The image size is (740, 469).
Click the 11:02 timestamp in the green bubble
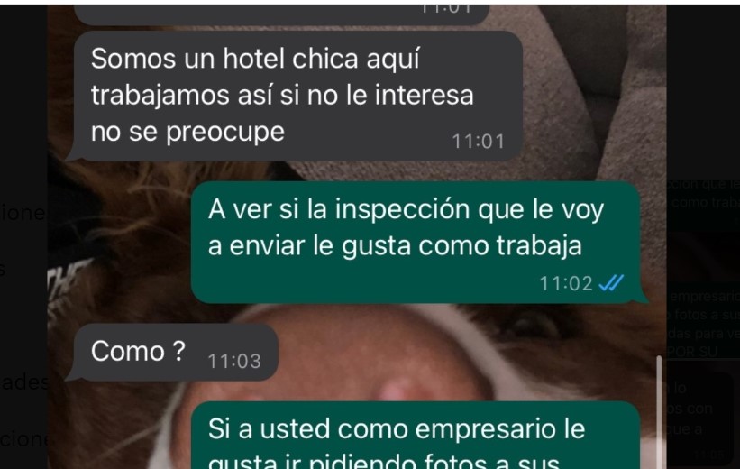[x=566, y=284]
